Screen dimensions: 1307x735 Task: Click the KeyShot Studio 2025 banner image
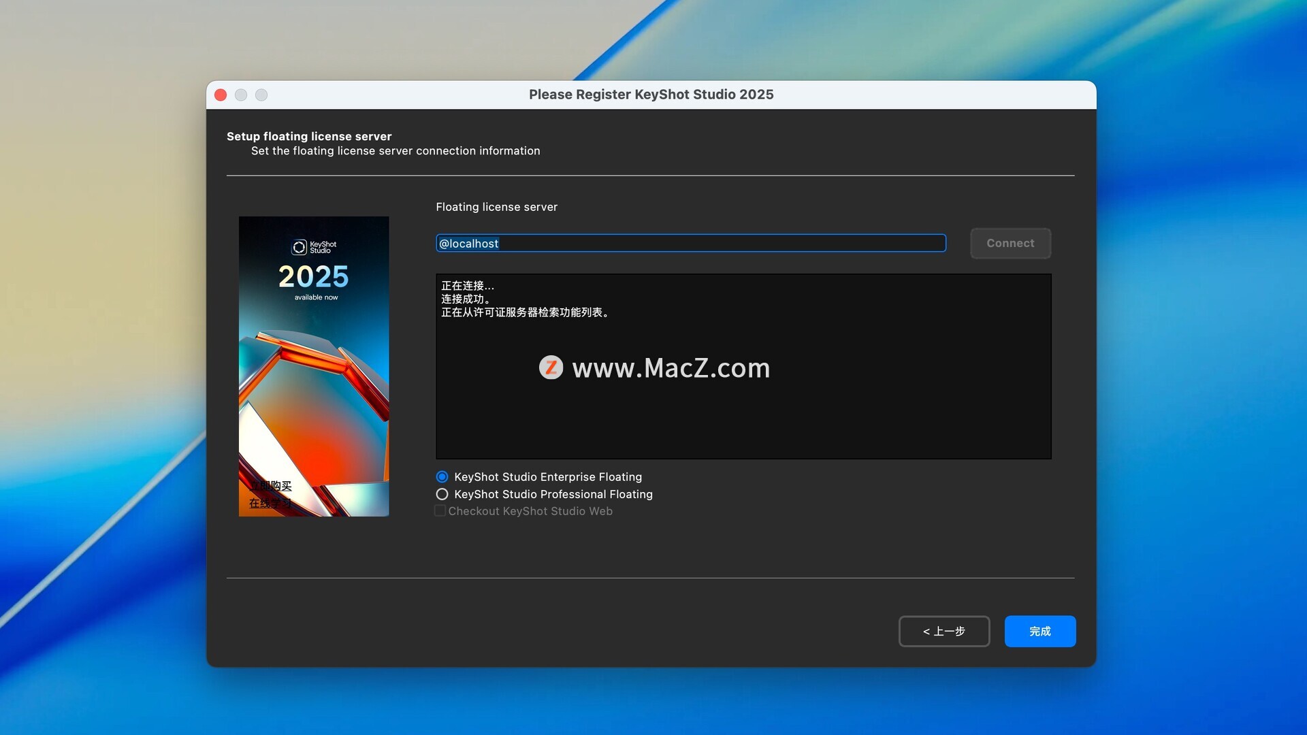314,366
